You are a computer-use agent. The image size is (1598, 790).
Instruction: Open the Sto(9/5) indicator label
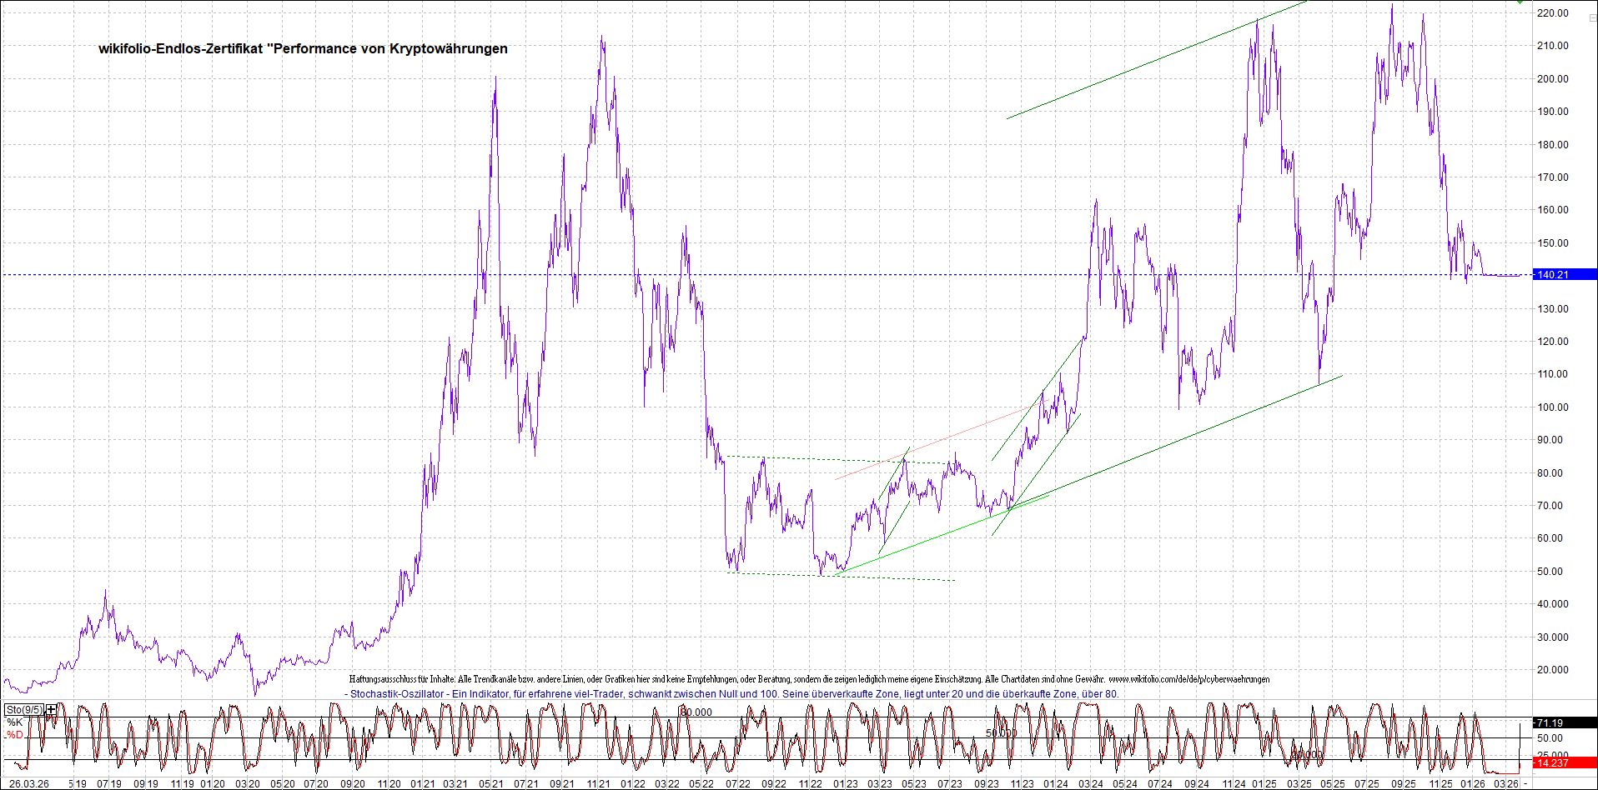pyautogui.click(x=24, y=709)
